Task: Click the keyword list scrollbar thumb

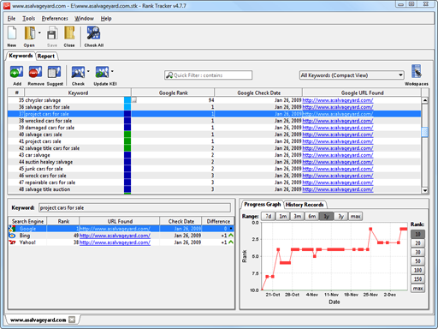Action: tap(425, 132)
